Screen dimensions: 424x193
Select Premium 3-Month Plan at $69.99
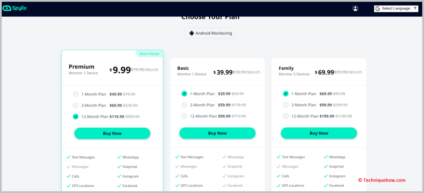76,105
